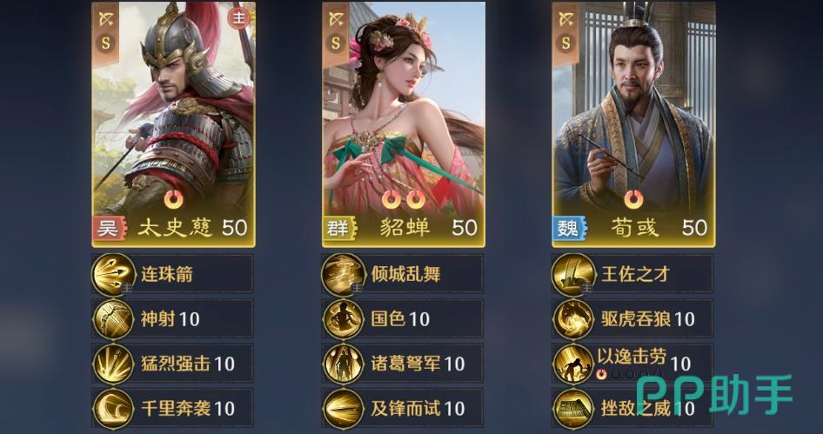Open the 千里奔袭 skill icon
Image resolution: width=823 pixels, height=434 pixels.
coord(114,408)
